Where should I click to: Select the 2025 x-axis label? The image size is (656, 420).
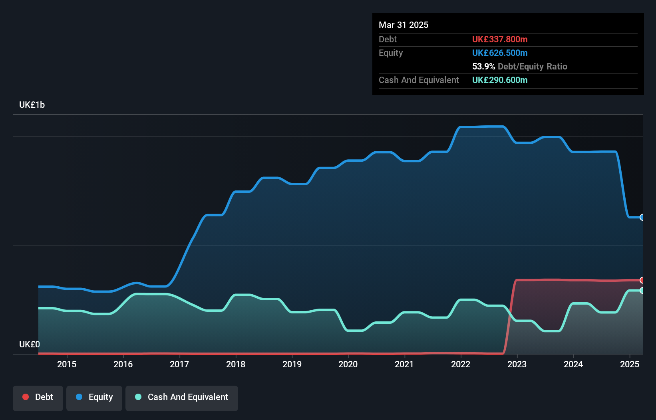pos(630,364)
